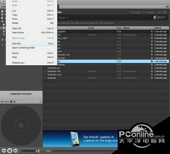Click the file icon in Softpedia Test row

152,71
